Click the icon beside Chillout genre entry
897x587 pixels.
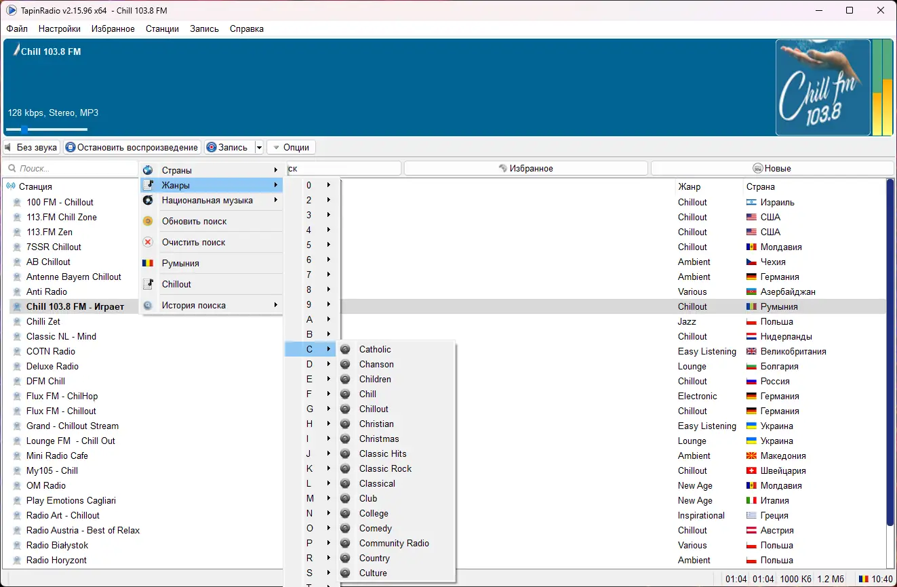pos(148,284)
